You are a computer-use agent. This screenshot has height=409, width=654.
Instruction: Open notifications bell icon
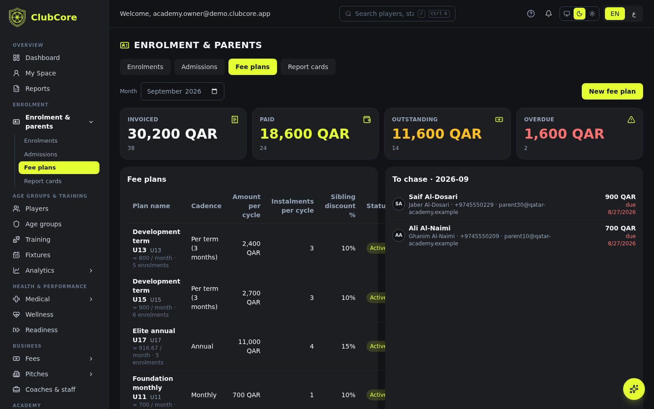coord(549,14)
